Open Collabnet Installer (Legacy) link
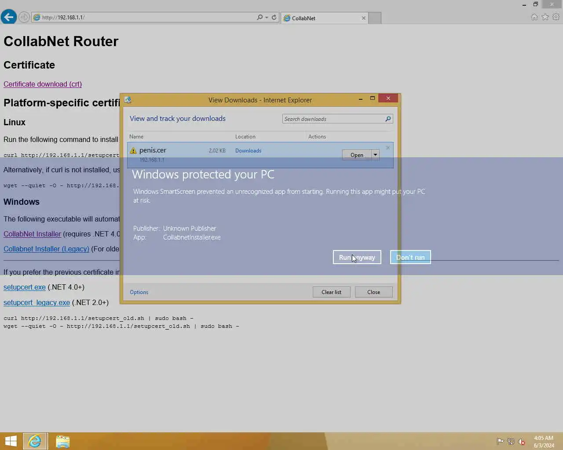This screenshot has width=563, height=450. pyautogui.click(x=46, y=249)
